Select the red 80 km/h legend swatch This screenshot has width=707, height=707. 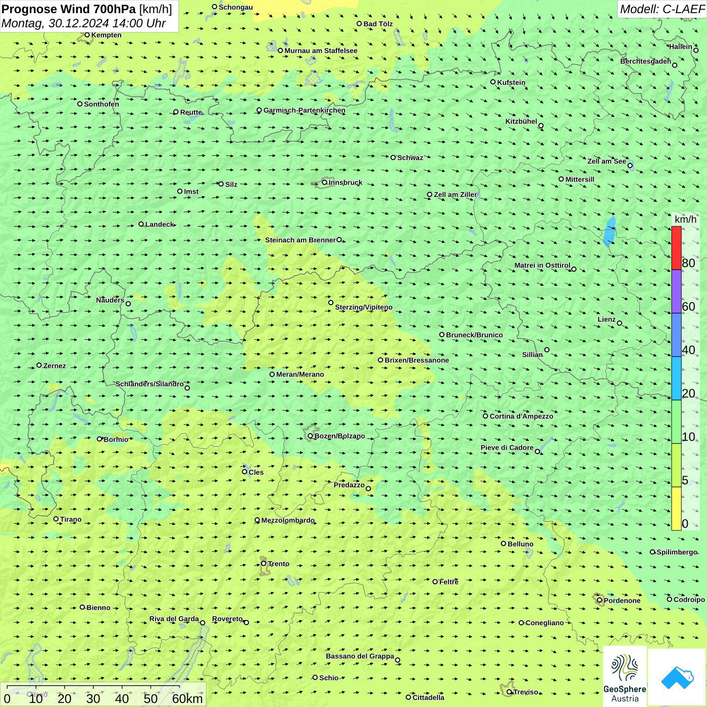click(676, 248)
